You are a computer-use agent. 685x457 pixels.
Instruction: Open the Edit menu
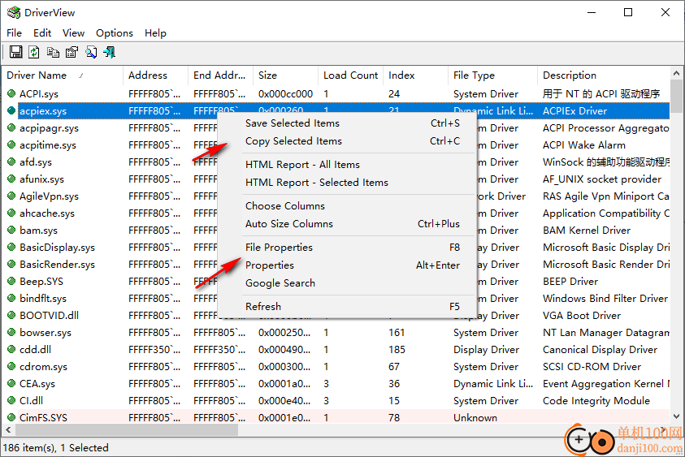click(x=42, y=33)
